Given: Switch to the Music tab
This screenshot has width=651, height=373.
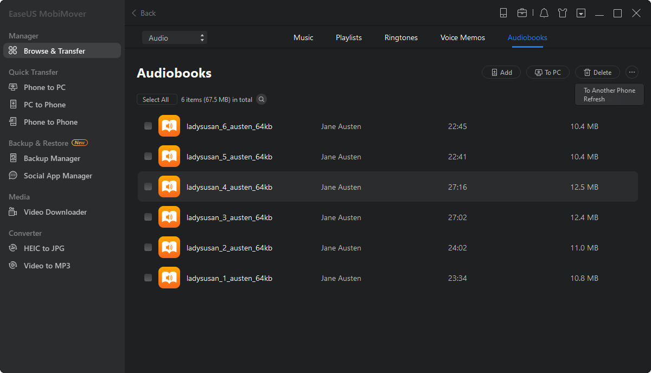Looking at the screenshot, I should click(303, 37).
